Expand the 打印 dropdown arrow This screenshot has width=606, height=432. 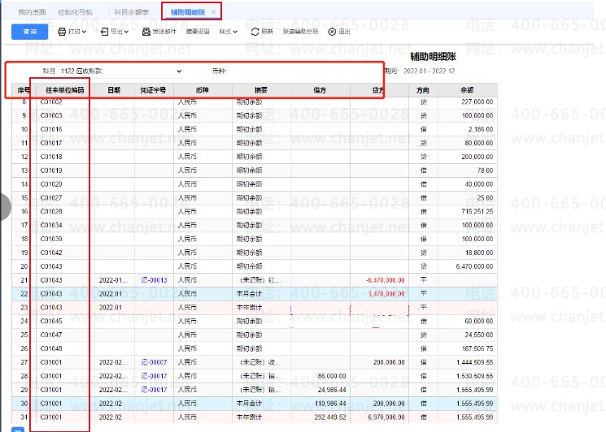pyautogui.click(x=84, y=32)
